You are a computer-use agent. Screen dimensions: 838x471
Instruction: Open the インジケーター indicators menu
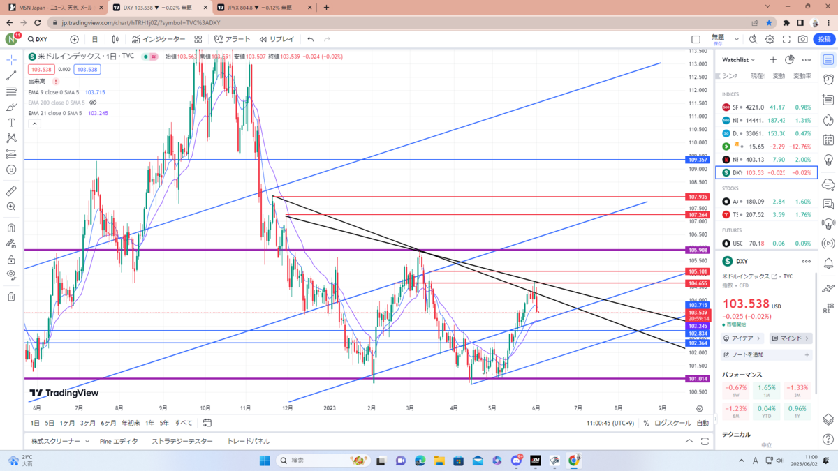(x=159, y=40)
